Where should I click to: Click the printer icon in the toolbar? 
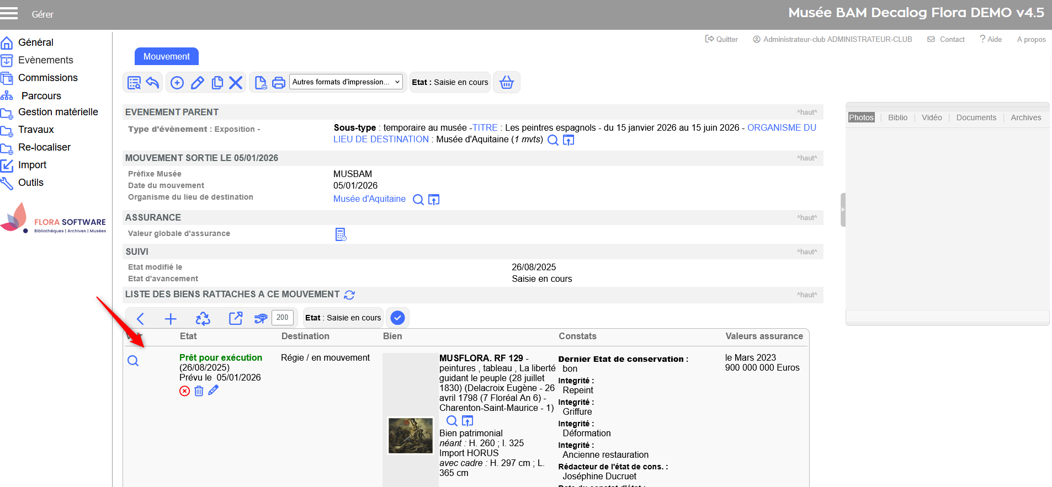click(279, 83)
